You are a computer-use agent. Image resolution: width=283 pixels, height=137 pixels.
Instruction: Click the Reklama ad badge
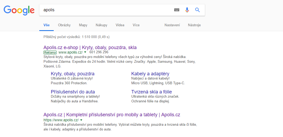point(50,52)
